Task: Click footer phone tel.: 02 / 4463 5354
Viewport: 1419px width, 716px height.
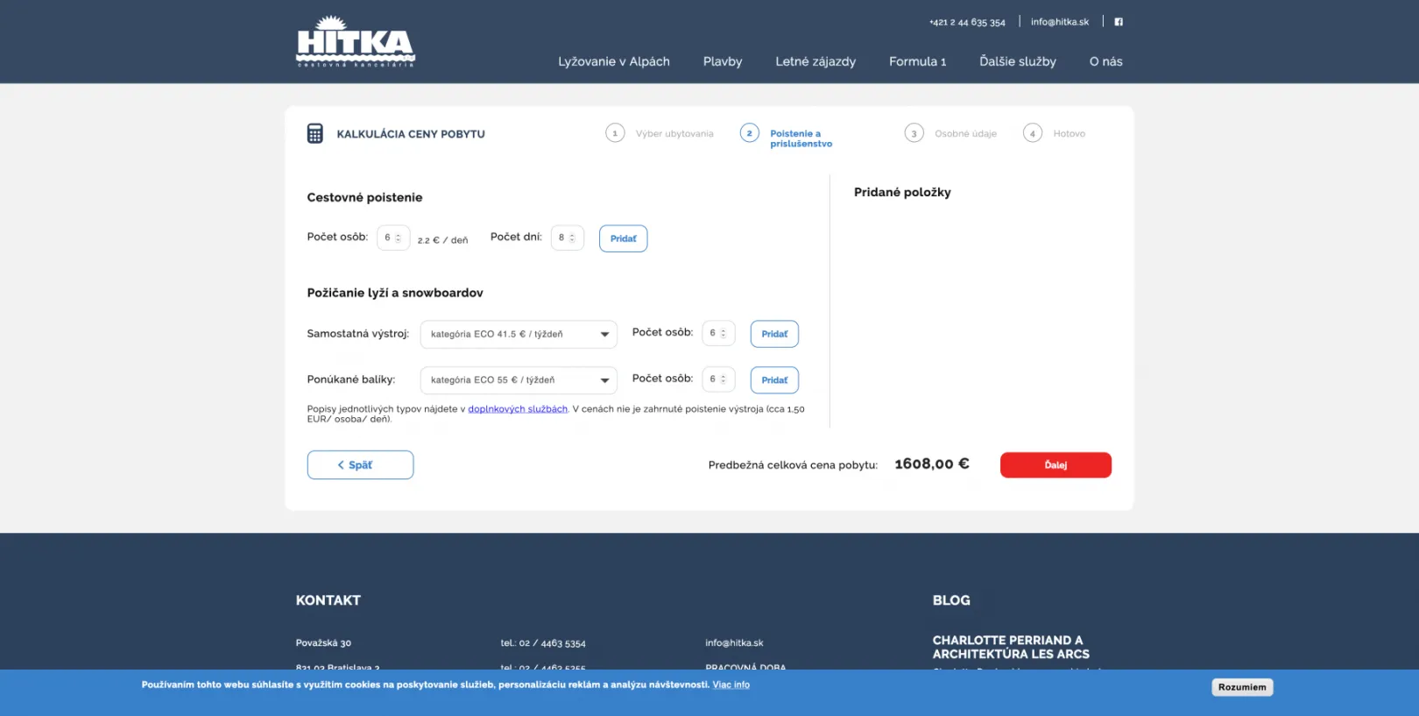Action: [x=543, y=643]
